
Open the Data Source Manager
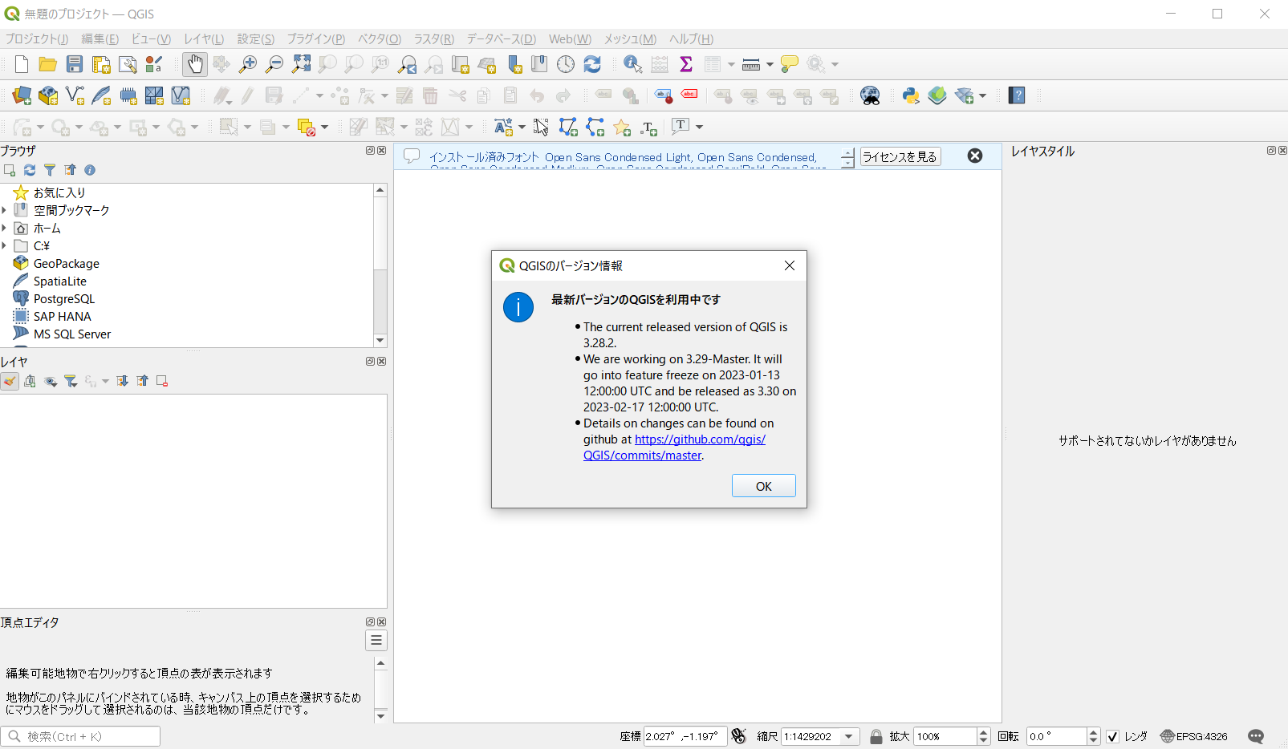click(x=22, y=95)
